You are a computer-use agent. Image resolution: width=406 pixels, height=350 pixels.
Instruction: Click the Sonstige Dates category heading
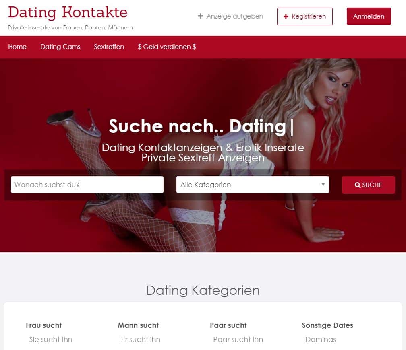[x=327, y=325]
